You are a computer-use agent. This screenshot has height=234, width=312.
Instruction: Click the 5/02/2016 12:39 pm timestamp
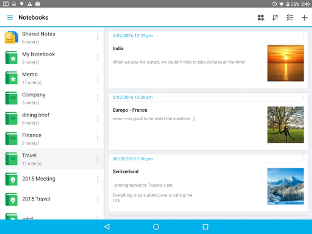click(x=133, y=36)
